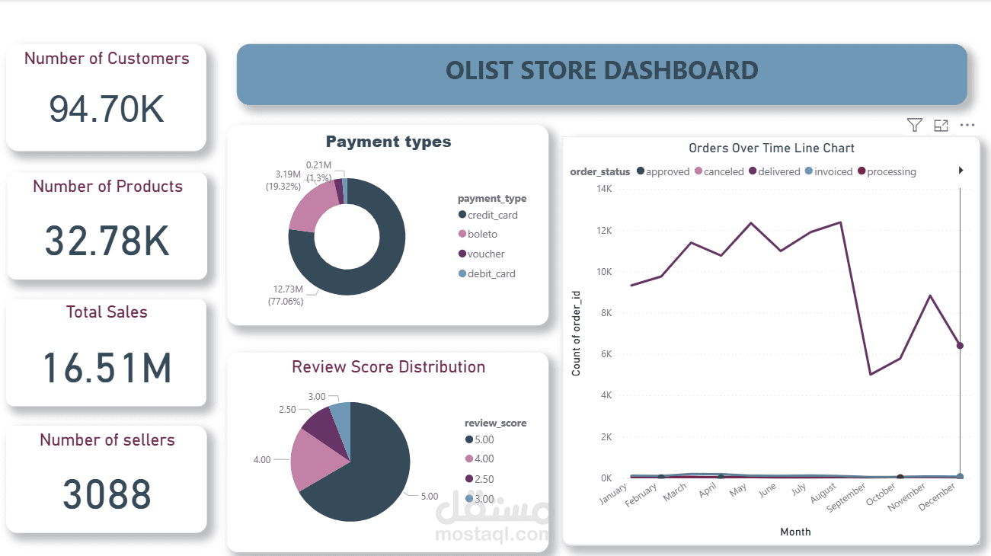991x556 pixels.
Task: Open the More options ellipsis menu
Action: 967,126
